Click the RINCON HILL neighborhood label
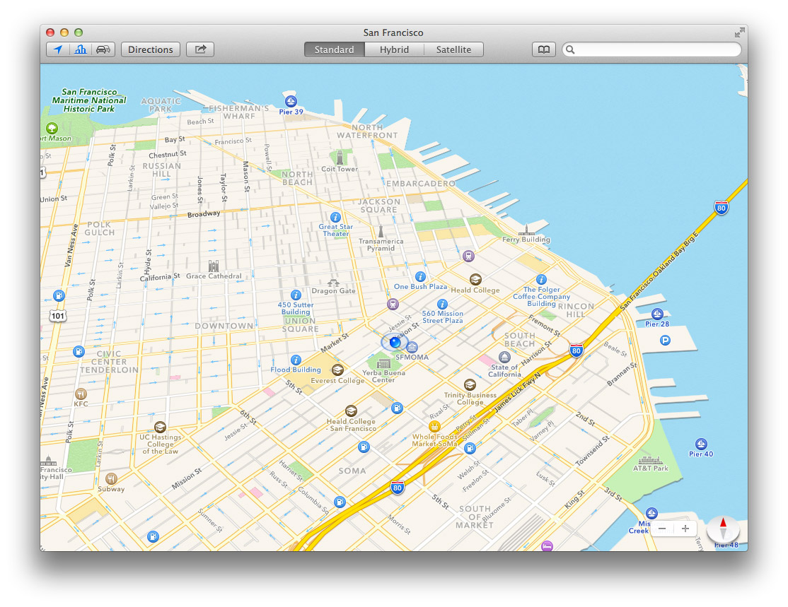This screenshot has height=607, width=788. point(576,310)
